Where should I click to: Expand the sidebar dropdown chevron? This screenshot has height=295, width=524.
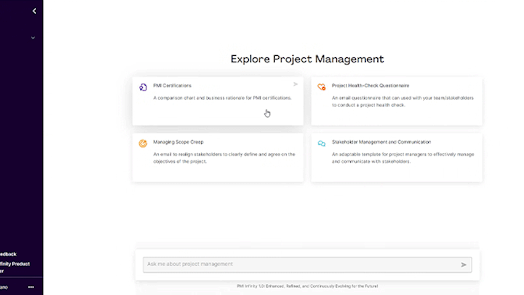[33, 38]
